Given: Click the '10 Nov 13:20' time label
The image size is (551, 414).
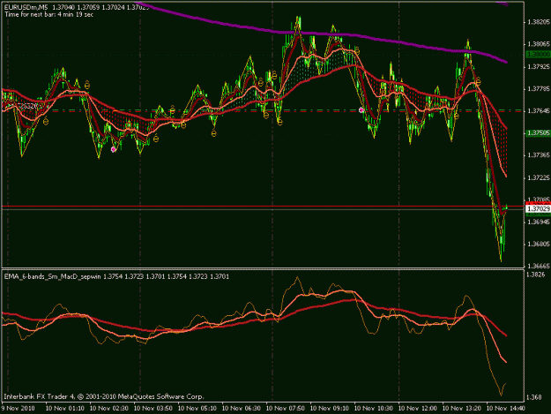Looking at the screenshot, I should pyautogui.click(x=461, y=409).
